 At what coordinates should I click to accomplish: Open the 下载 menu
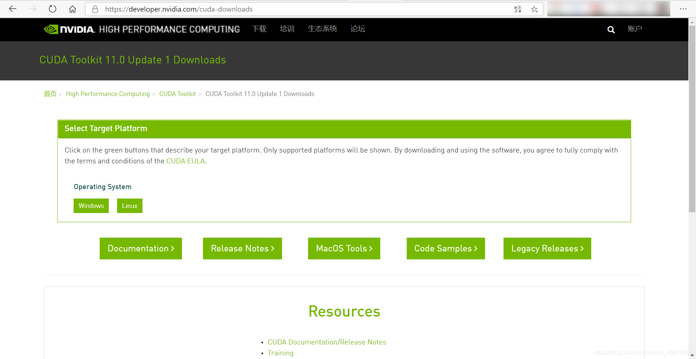click(259, 29)
